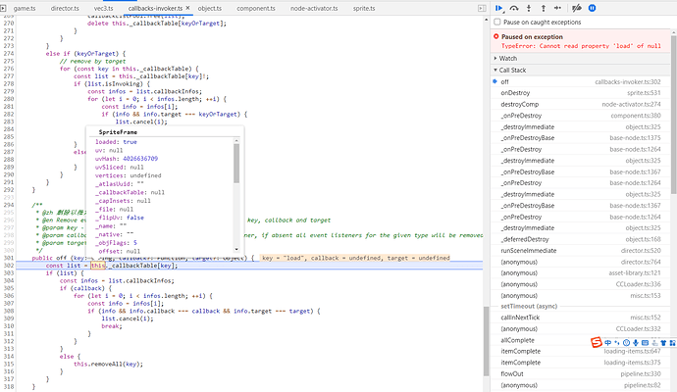Show the file navigator pane
677x392 pixels.
[4, 8]
